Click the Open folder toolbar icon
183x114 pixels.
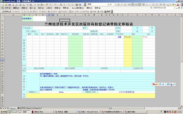6,5
